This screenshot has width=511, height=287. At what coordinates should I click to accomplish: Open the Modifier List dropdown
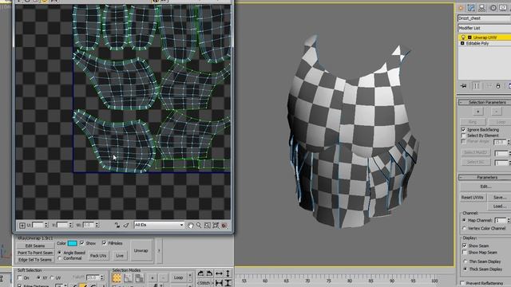(485, 28)
